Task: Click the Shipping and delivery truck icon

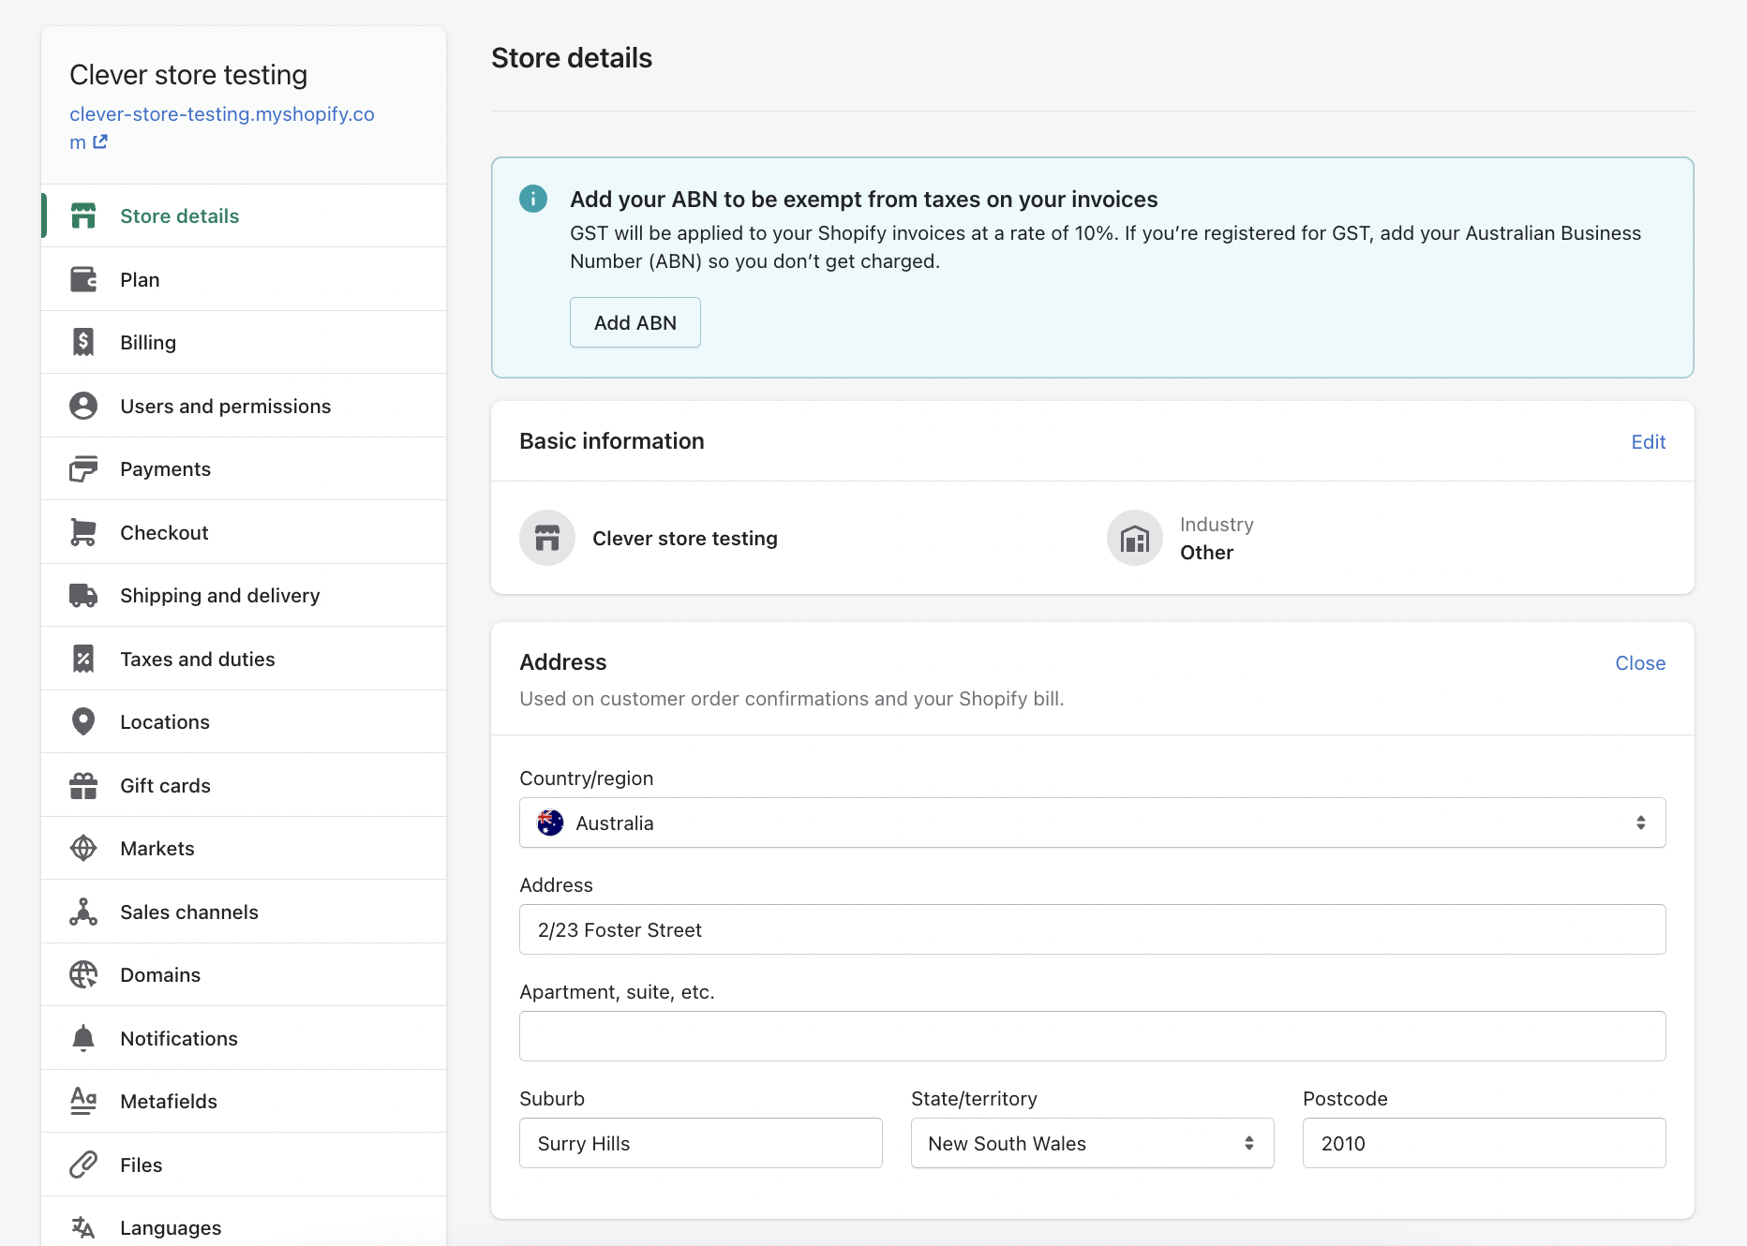Action: pyautogui.click(x=83, y=596)
